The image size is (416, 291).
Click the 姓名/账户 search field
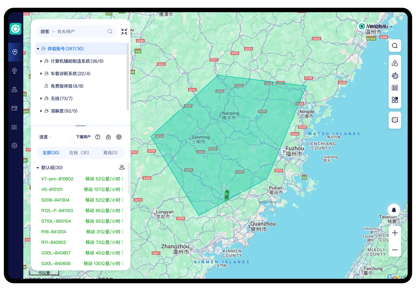coord(80,32)
